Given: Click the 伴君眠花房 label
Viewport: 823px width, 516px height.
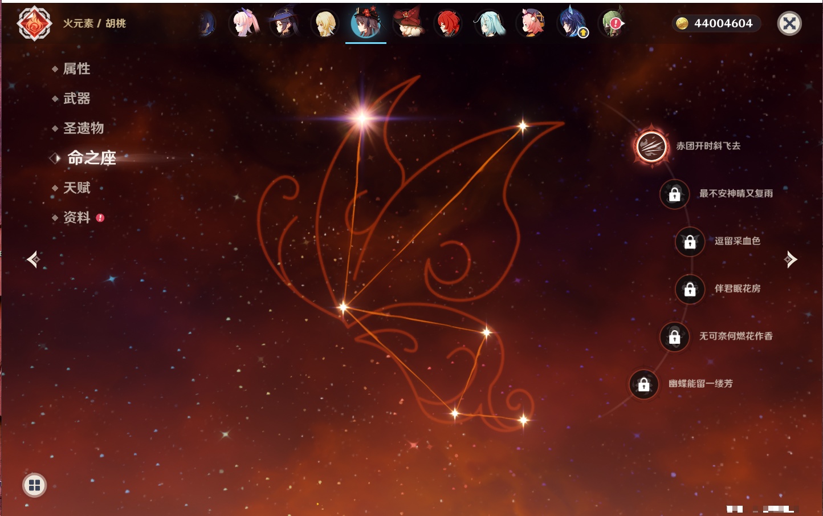Looking at the screenshot, I should coord(738,289).
